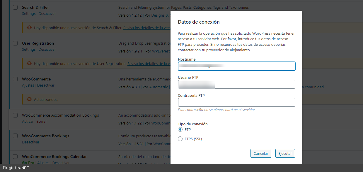Click Borrar for WooCommerce Accommodation Bookings
Screen dimensions: 363x172
42,122
